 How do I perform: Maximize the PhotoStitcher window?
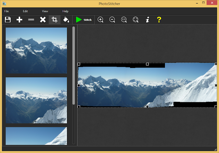pos(204,3)
